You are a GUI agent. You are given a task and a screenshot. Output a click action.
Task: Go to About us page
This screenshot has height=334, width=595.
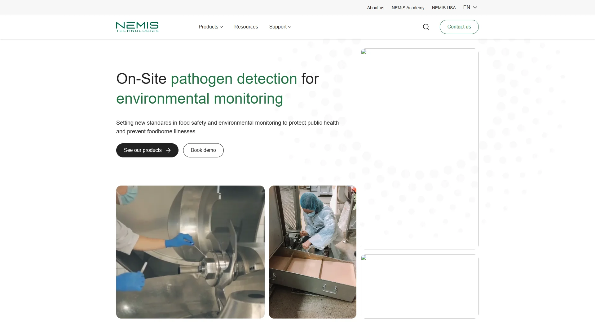tap(376, 8)
